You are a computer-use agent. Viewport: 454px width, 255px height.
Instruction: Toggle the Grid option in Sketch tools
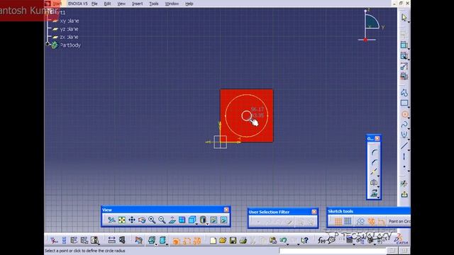pyautogui.click(x=338, y=222)
